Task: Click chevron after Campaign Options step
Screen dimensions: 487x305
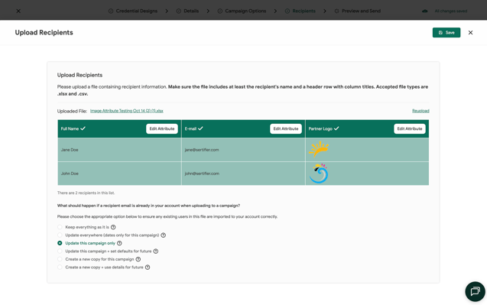Action: click(x=275, y=11)
